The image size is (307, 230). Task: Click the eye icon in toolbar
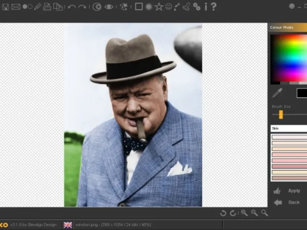[x=109, y=7]
